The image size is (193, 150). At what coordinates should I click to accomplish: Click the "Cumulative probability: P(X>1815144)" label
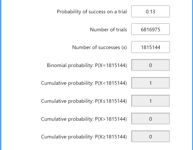click(84, 119)
